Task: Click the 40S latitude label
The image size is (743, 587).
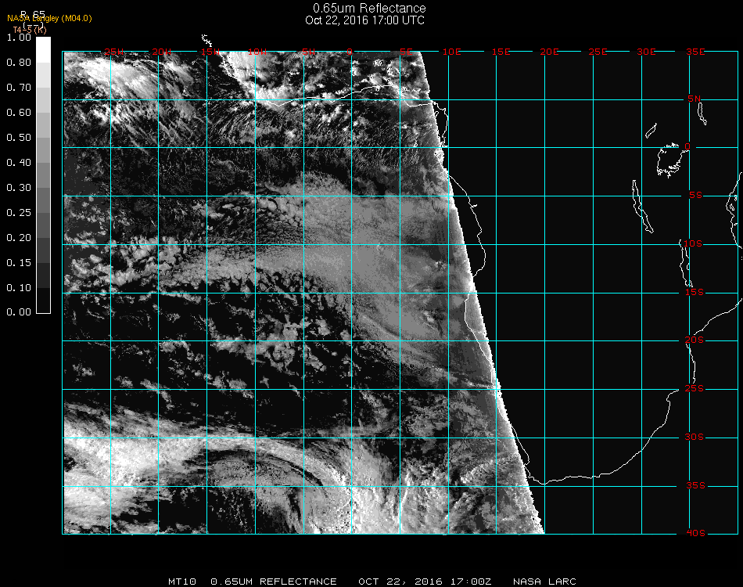Action: click(694, 533)
